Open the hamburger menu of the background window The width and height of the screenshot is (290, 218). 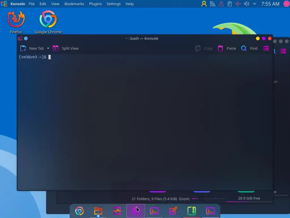(283, 51)
